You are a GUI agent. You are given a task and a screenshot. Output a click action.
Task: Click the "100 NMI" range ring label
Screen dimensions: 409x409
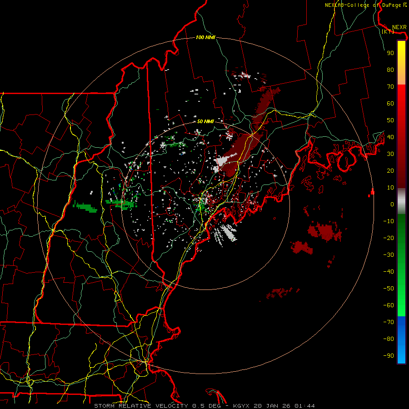click(205, 37)
